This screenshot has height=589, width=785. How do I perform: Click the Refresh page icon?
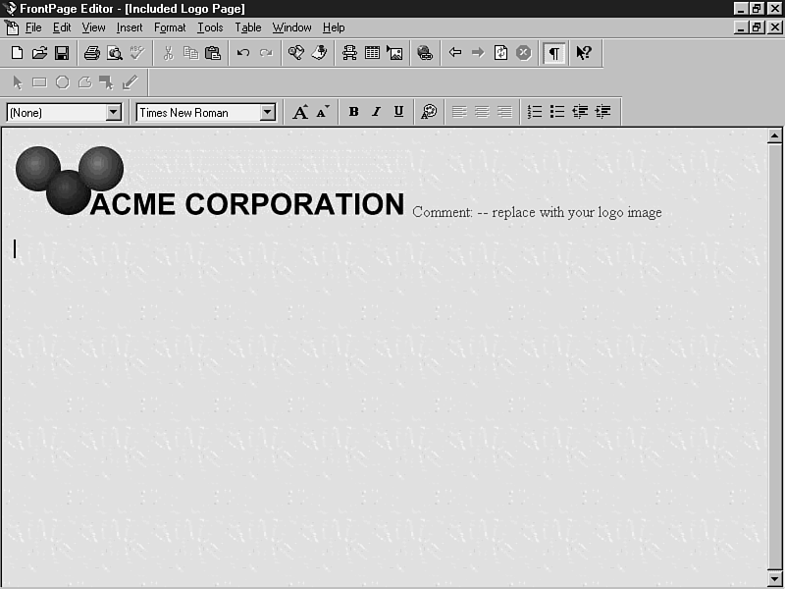[500, 53]
